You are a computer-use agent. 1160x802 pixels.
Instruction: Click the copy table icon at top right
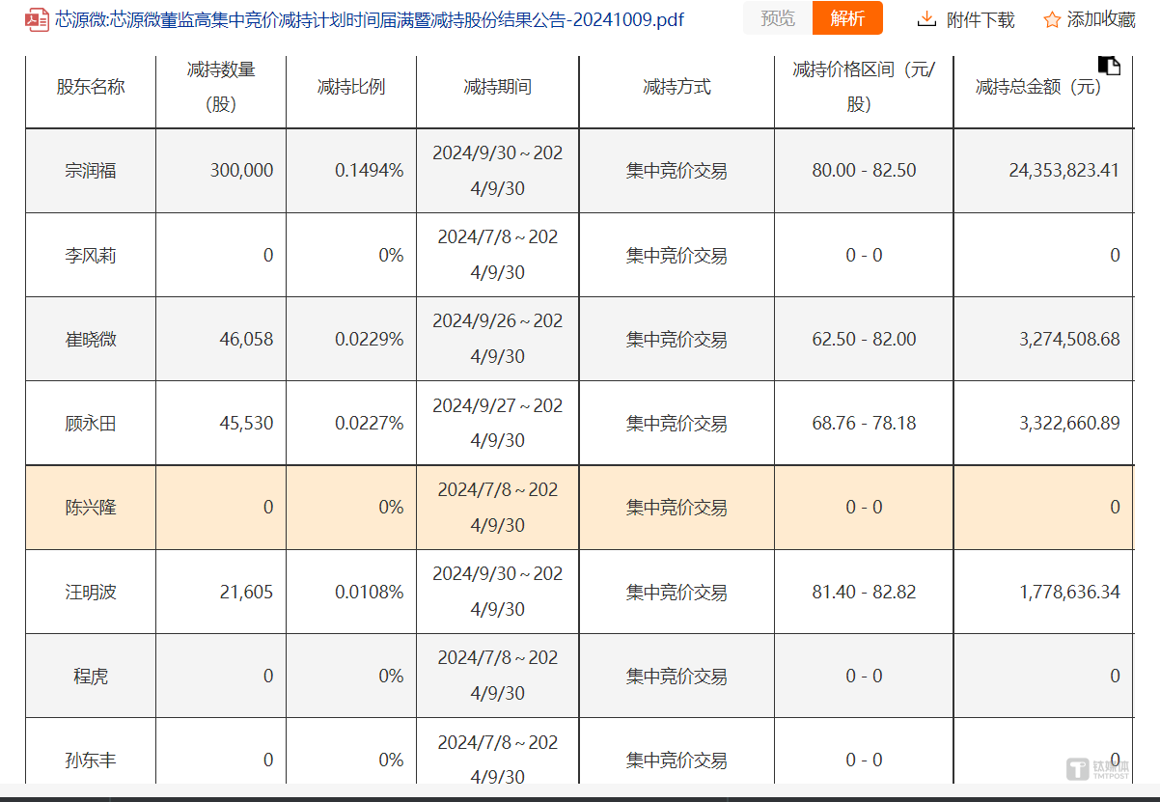1109,65
